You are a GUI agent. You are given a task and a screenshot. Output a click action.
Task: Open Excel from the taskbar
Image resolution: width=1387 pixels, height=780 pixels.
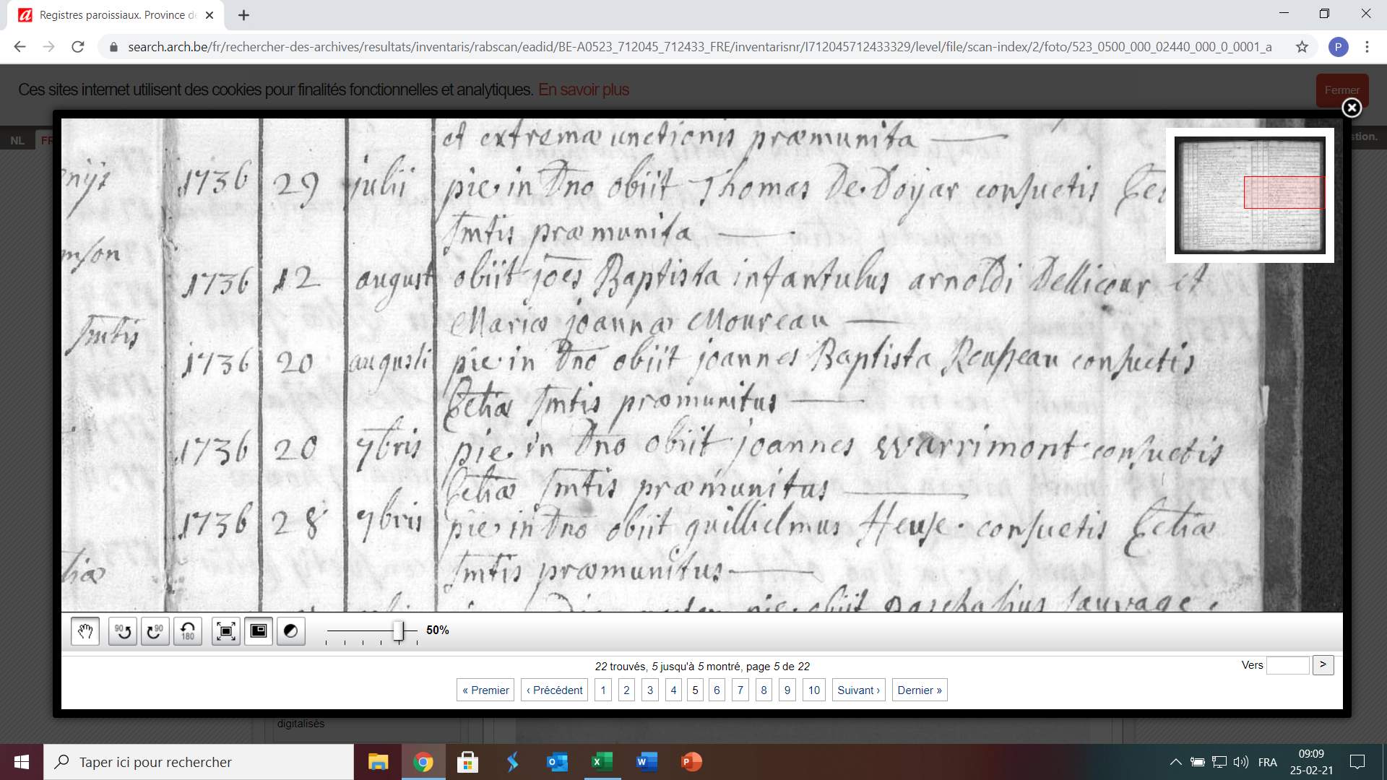point(602,762)
